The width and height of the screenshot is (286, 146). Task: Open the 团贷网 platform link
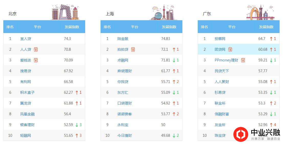pos(220,49)
